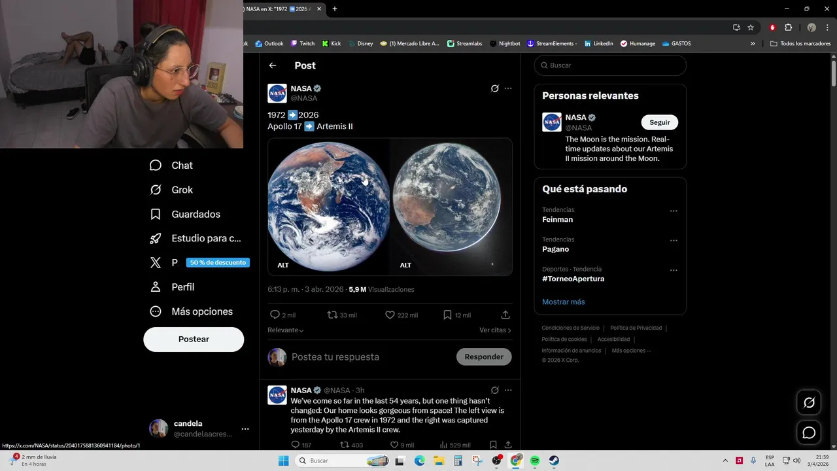The image size is (837, 471).
Task: Like the post with 222 mil likes
Action: point(390,315)
